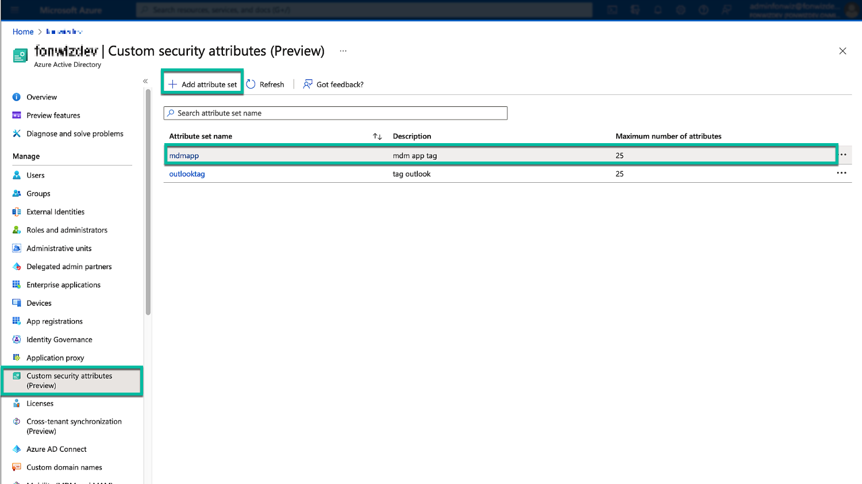Open more options for mdmapp row

coord(843,155)
